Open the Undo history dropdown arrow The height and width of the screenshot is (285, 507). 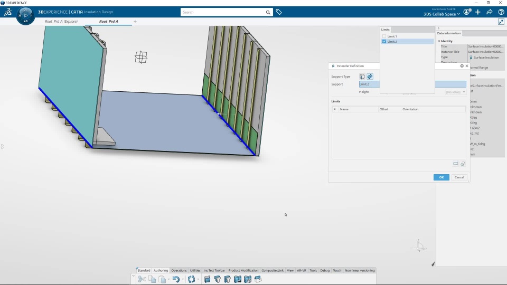click(x=183, y=280)
